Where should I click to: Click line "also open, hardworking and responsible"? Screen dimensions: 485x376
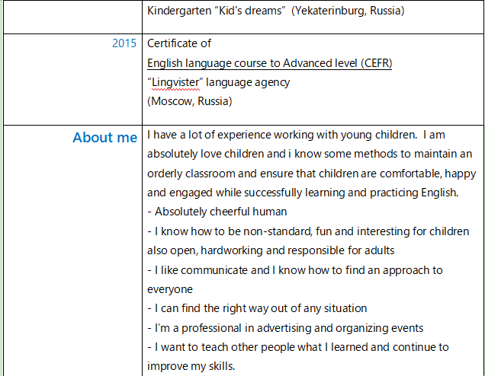[271, 250]
